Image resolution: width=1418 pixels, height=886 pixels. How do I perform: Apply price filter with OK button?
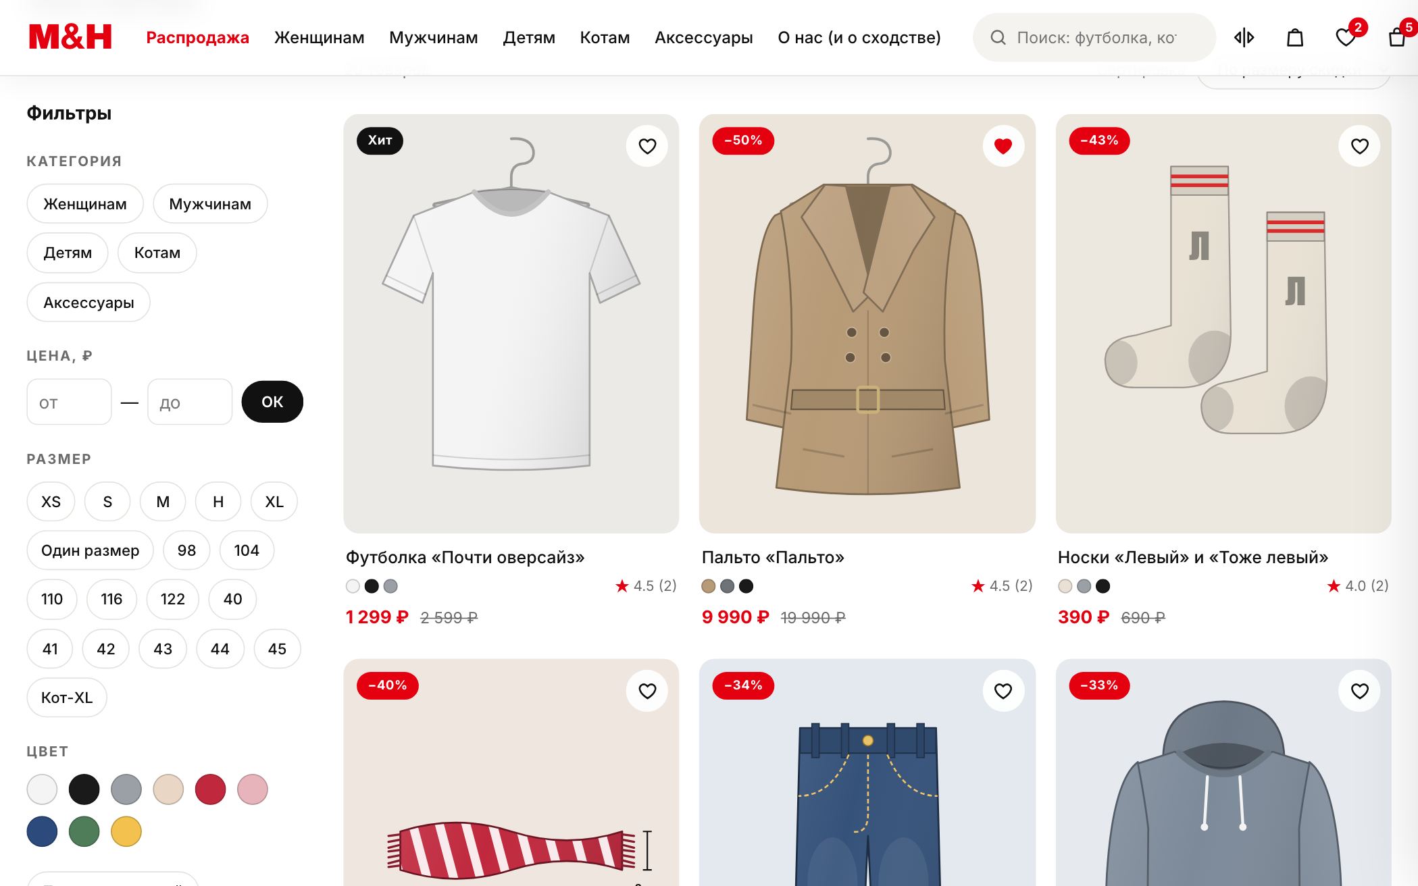pyautogui.click(x=272, y=402)
